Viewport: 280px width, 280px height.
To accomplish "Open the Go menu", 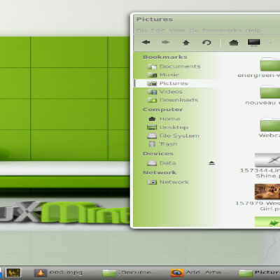I will 194,30.
